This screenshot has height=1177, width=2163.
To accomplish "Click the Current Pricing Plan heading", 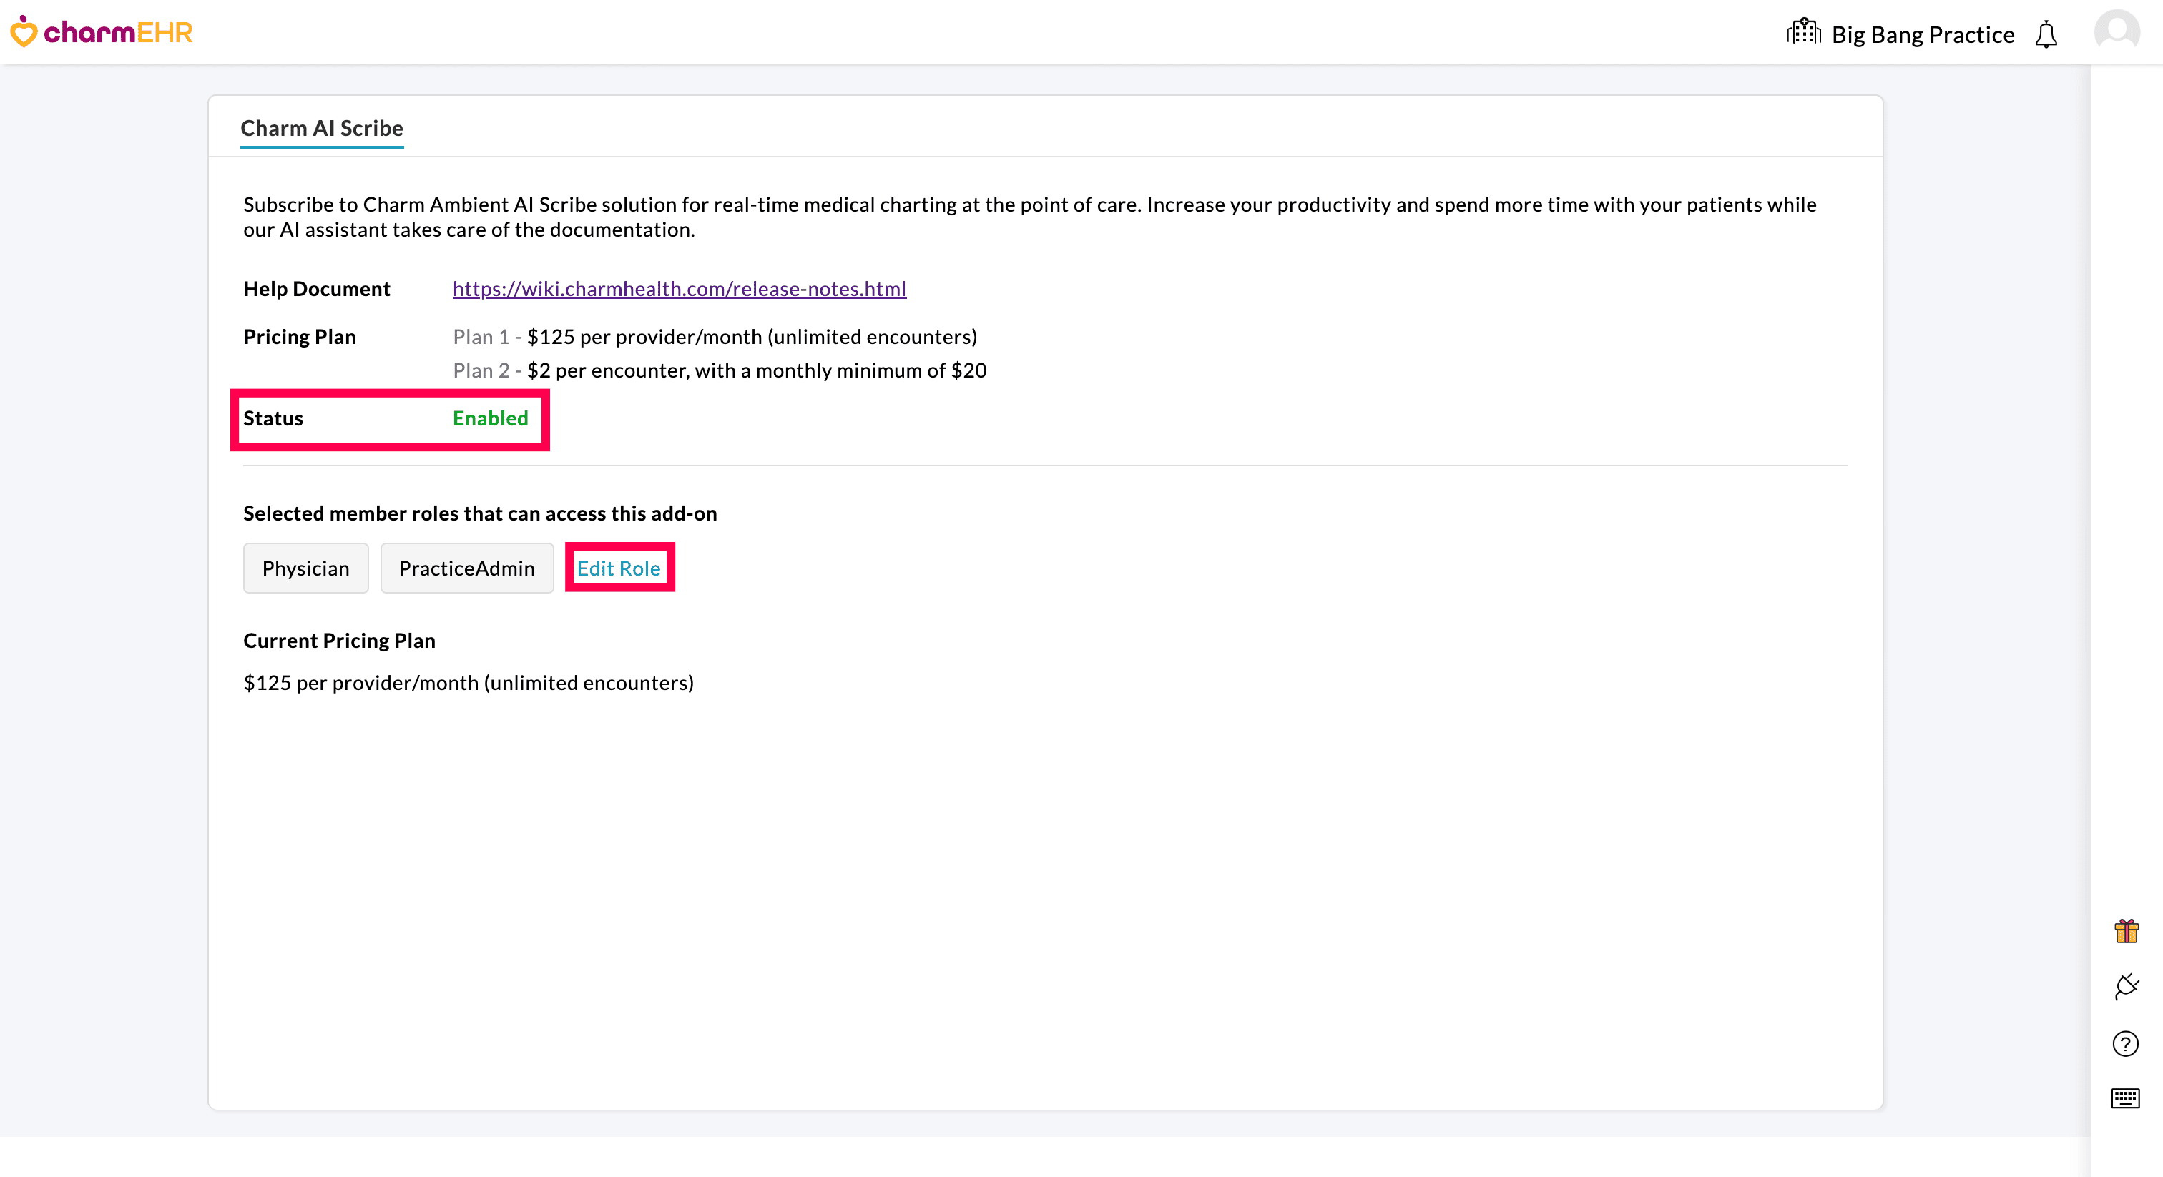I will pos(339,641).
